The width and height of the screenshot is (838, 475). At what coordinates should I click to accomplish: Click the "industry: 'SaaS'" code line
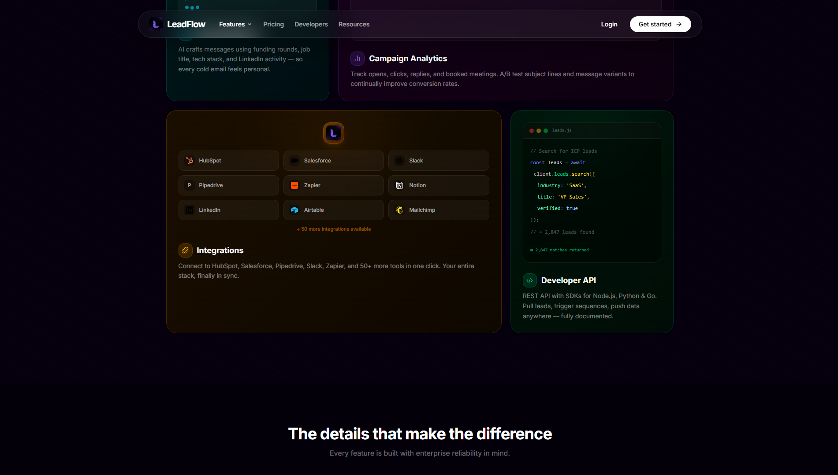pos(562,185)
